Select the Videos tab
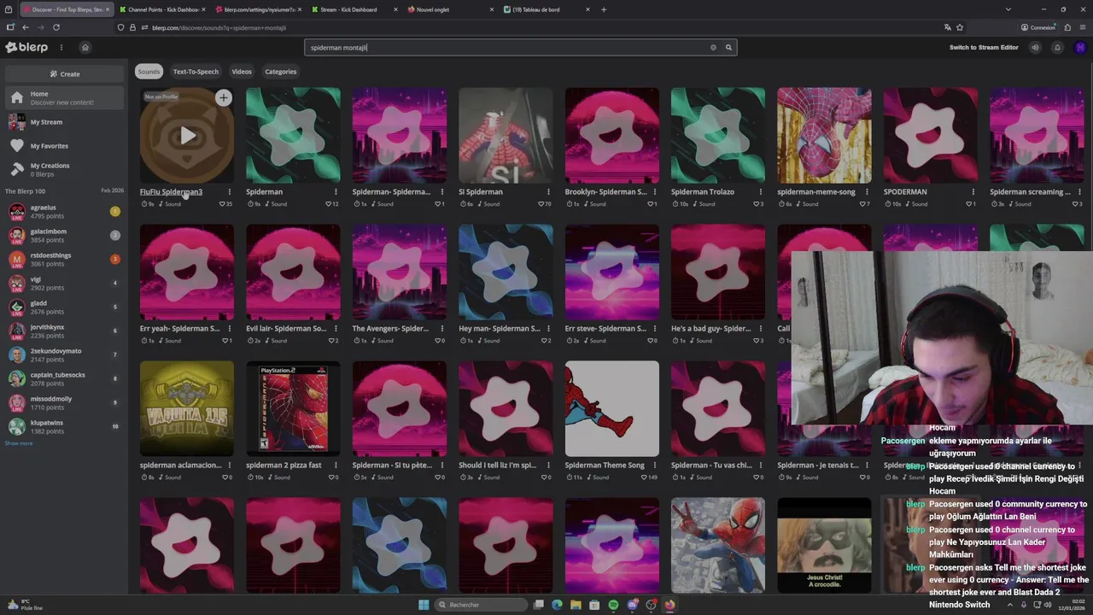Image resolution: width=1093 pixels, height=615 pixels. 242,72
